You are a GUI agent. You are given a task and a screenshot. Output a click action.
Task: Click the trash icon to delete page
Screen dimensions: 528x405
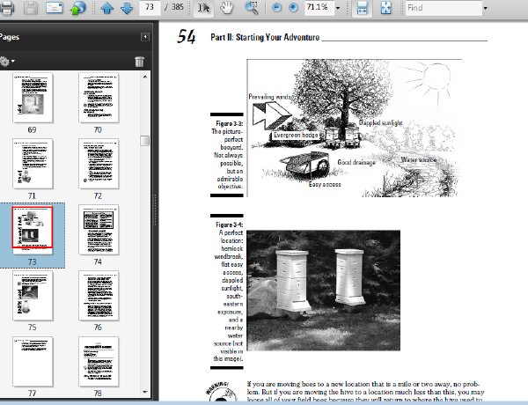139,62
